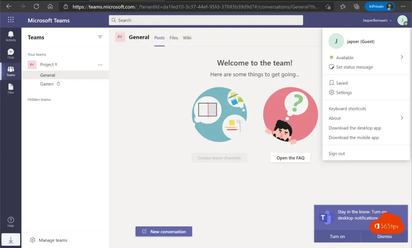Open Chat in the left rail
This screenshot has width=412, height=248.
click(11, 54)
